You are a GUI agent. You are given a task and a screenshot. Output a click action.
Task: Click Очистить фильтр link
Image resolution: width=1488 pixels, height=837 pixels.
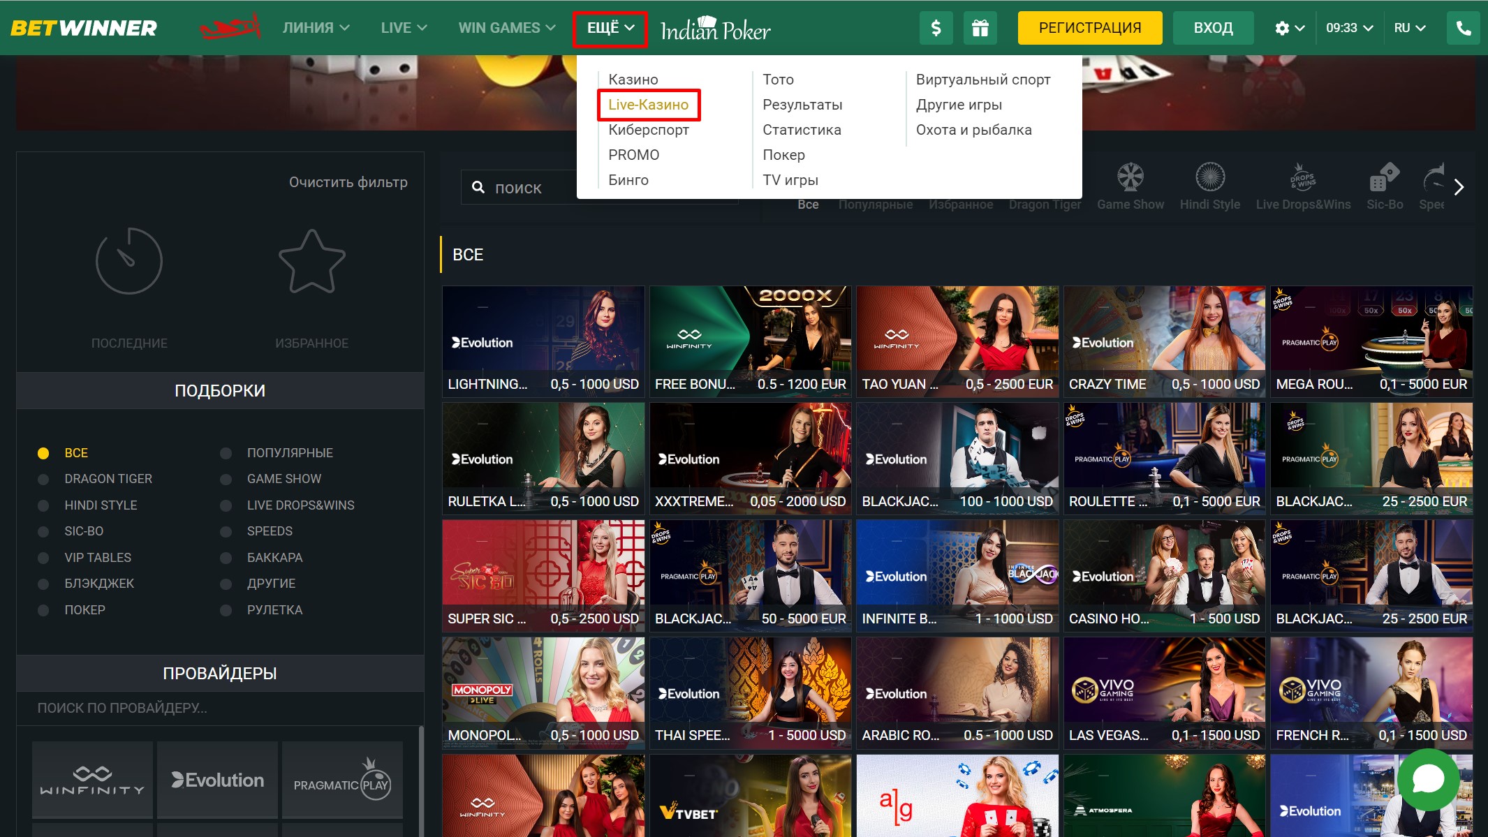tap(348, 182)
